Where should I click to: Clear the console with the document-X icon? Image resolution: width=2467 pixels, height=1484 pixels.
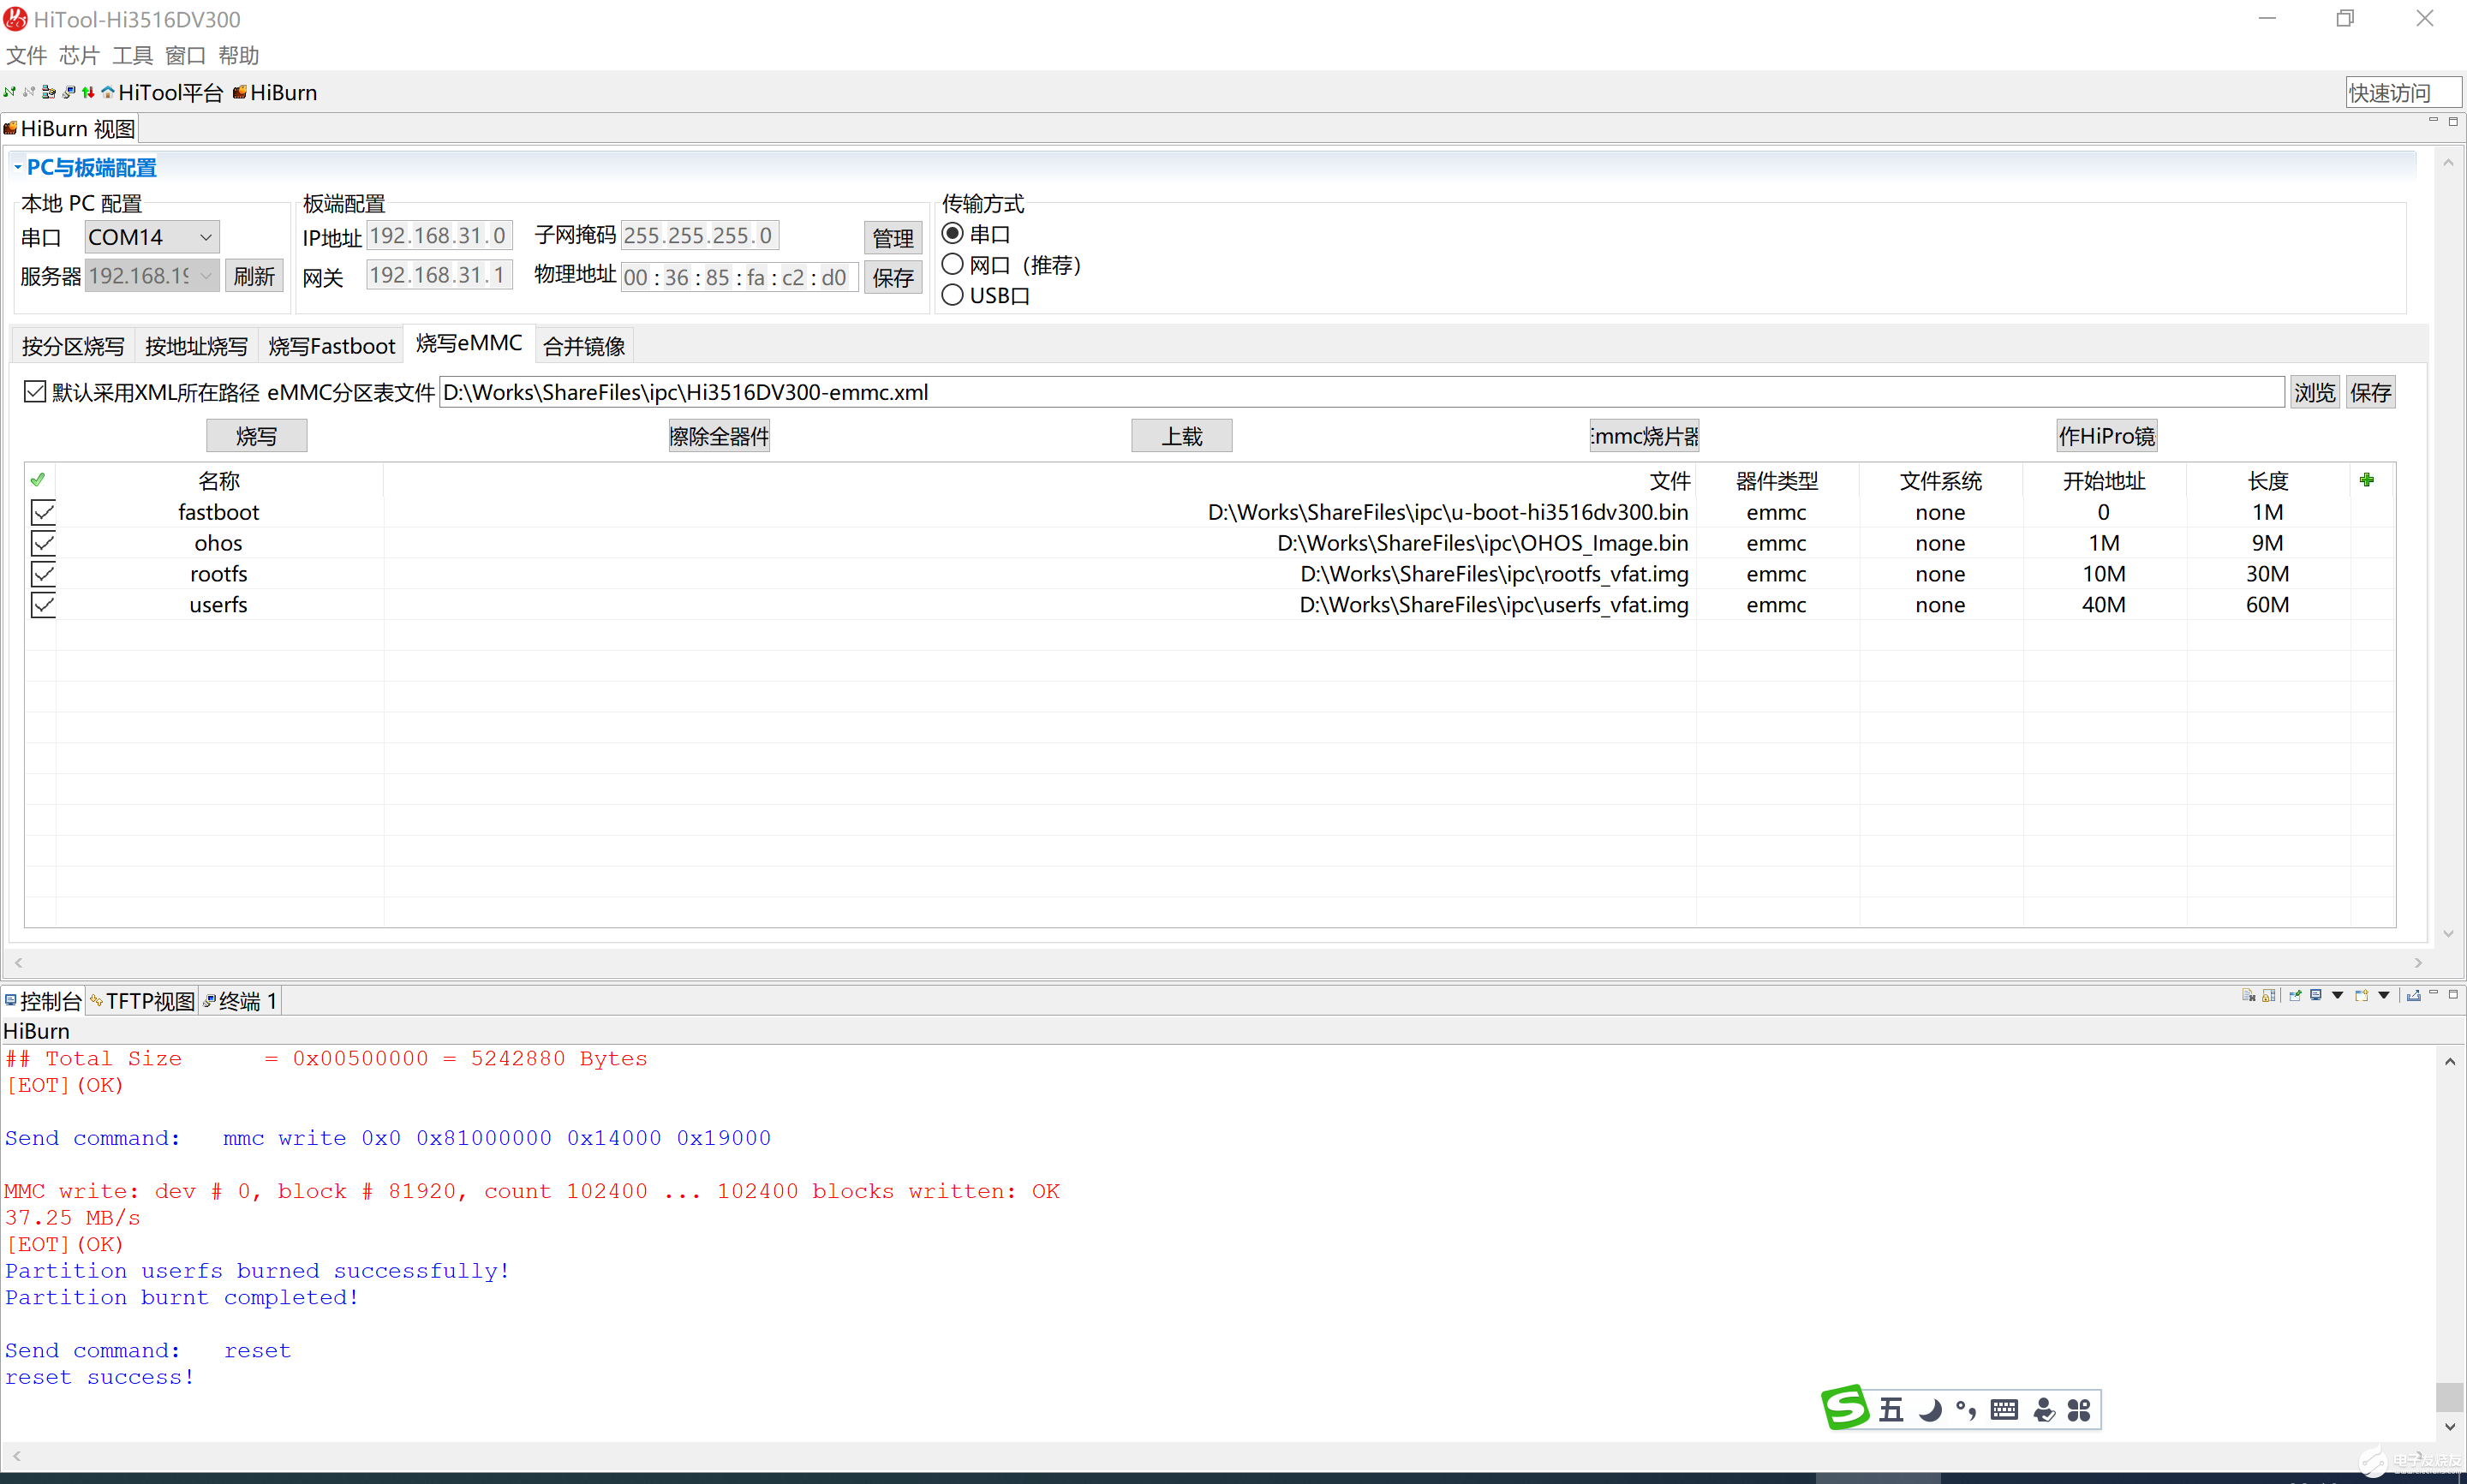[x=2248, y=995]
